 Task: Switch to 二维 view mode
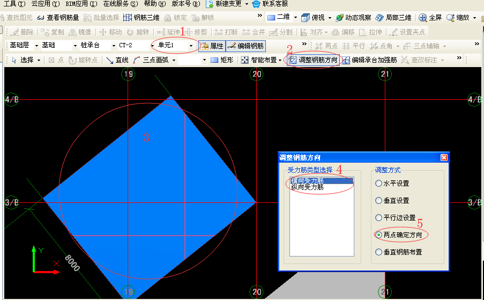pos(278,17)
